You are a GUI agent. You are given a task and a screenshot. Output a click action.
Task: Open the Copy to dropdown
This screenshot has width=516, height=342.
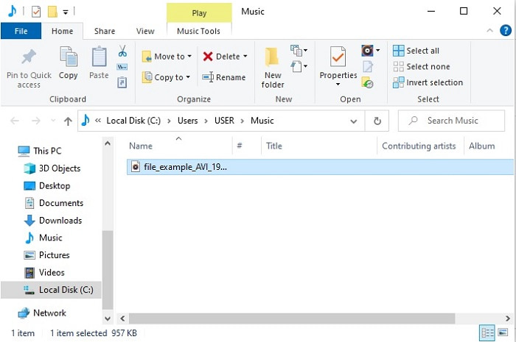(x=166, y=77)
